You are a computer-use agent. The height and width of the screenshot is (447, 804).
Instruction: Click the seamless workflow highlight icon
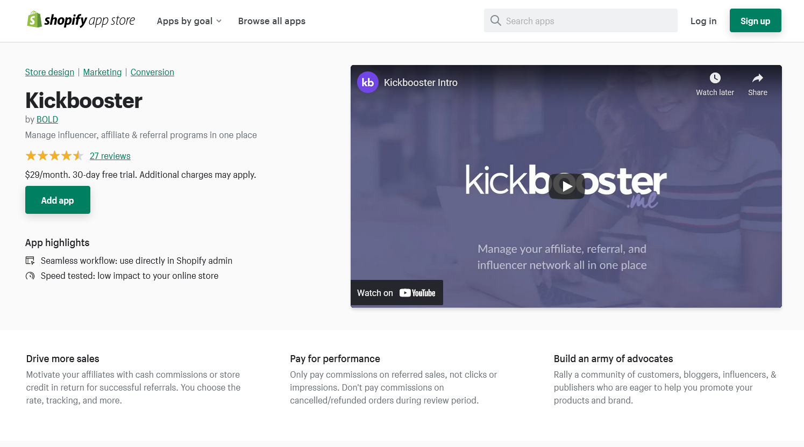click(30, 260)
